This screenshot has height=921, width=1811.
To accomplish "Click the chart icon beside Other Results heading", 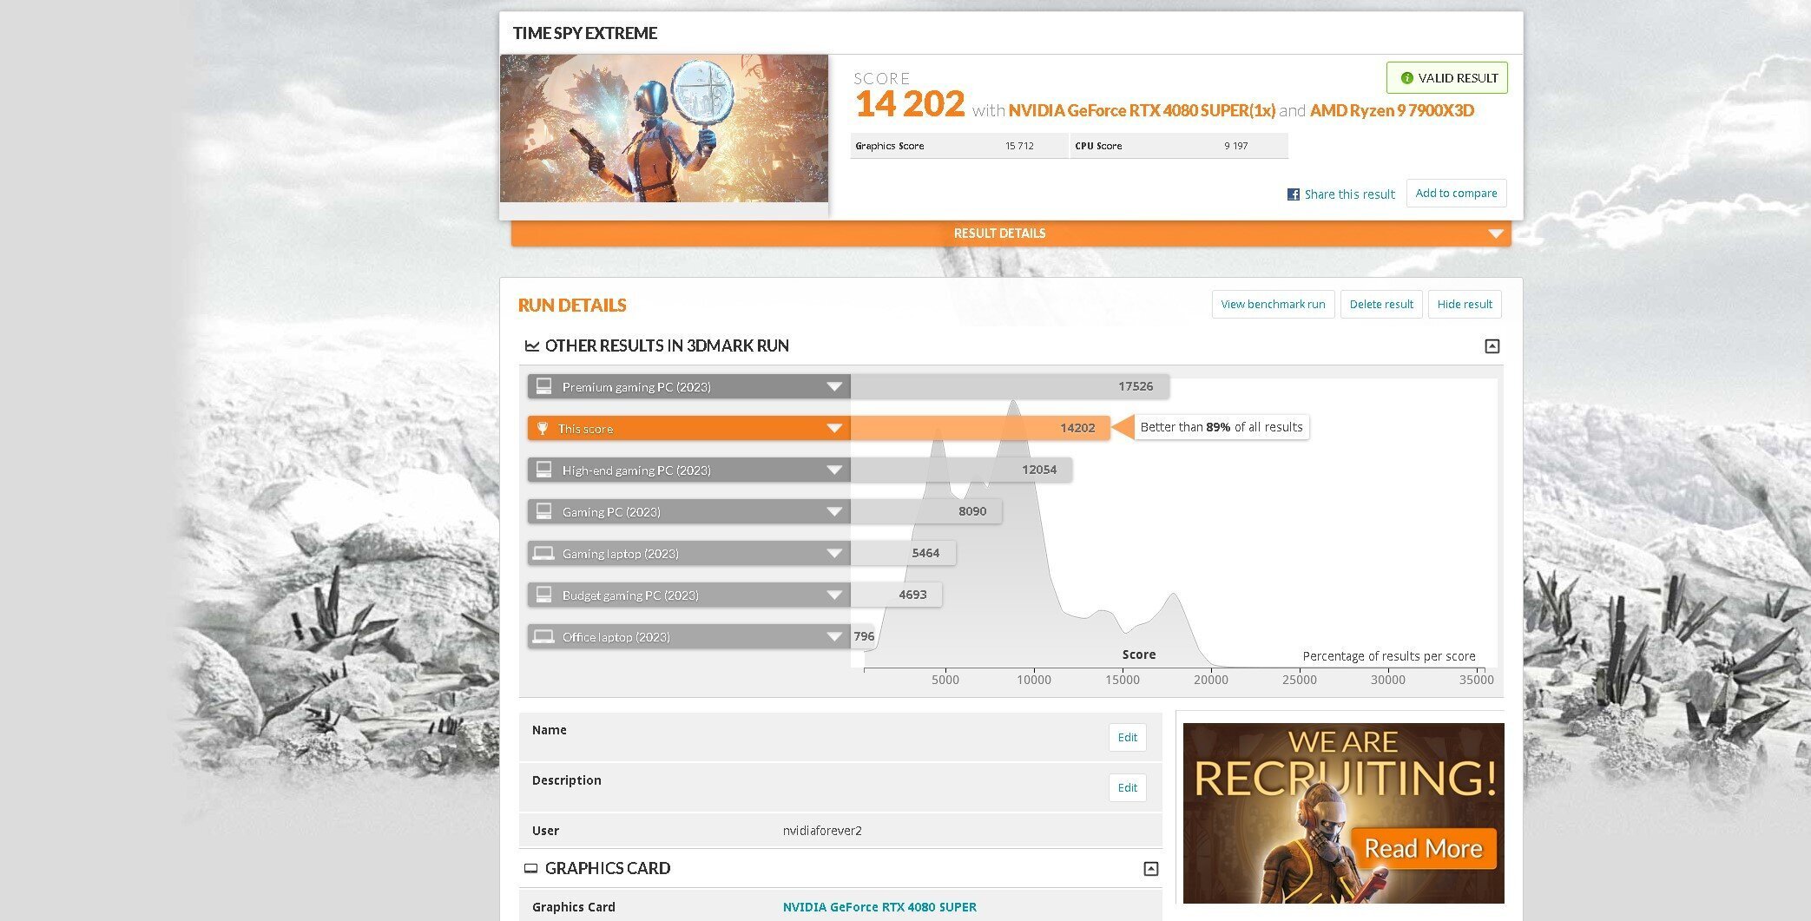I will [531, 346].
